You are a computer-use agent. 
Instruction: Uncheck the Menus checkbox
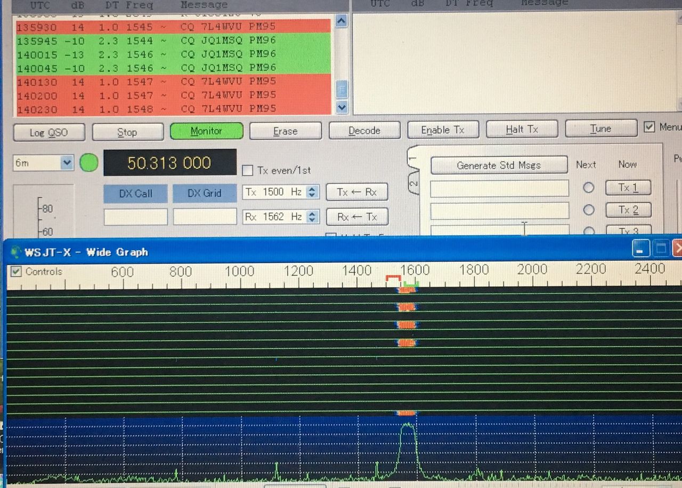[649, 127]
